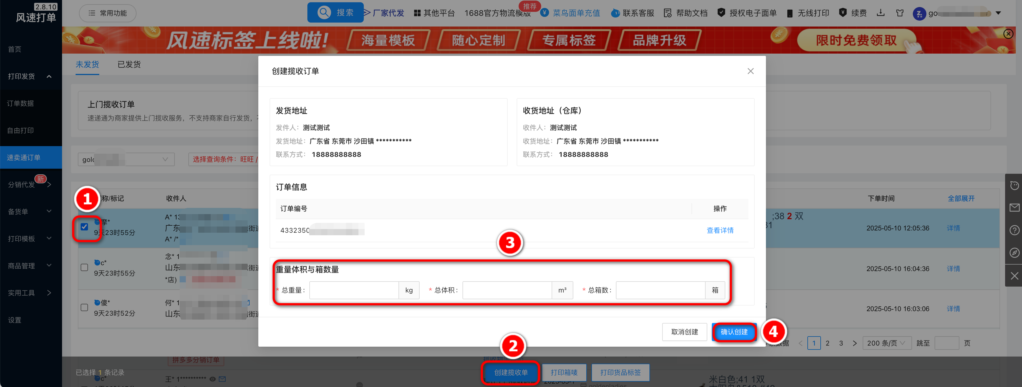Go to page 2
Screen dimensions: 1022x387
coord(828,343)
